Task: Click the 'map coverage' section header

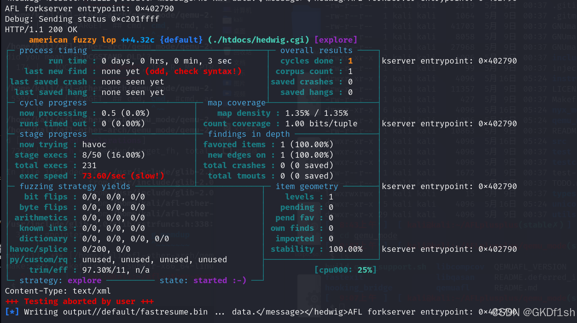Action: click(x=237, y=103)
